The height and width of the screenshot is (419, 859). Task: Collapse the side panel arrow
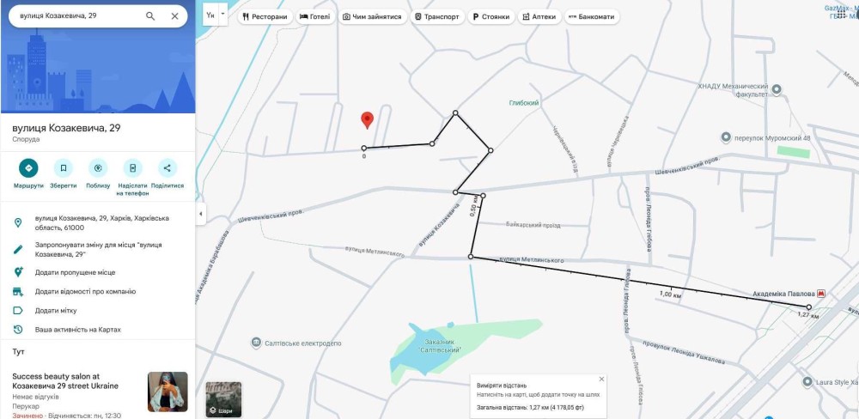(x=200, y=213)
